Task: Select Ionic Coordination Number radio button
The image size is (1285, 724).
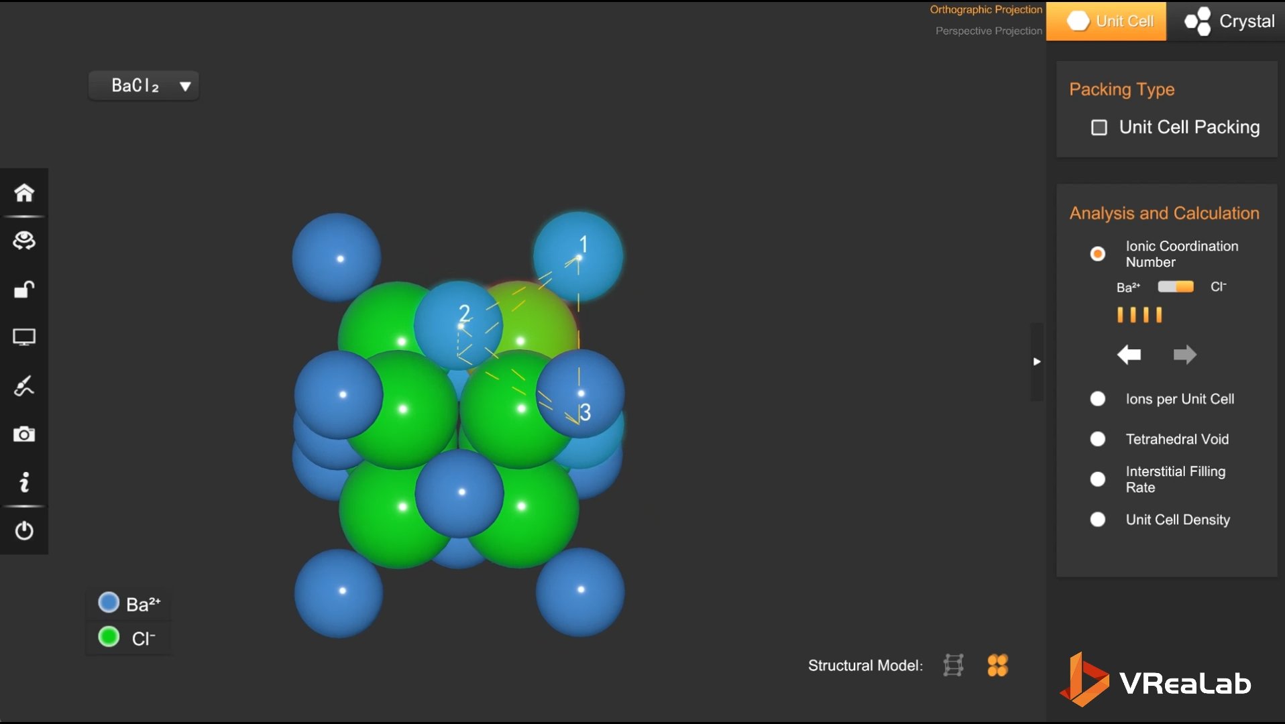Action: click(1097, 254)
